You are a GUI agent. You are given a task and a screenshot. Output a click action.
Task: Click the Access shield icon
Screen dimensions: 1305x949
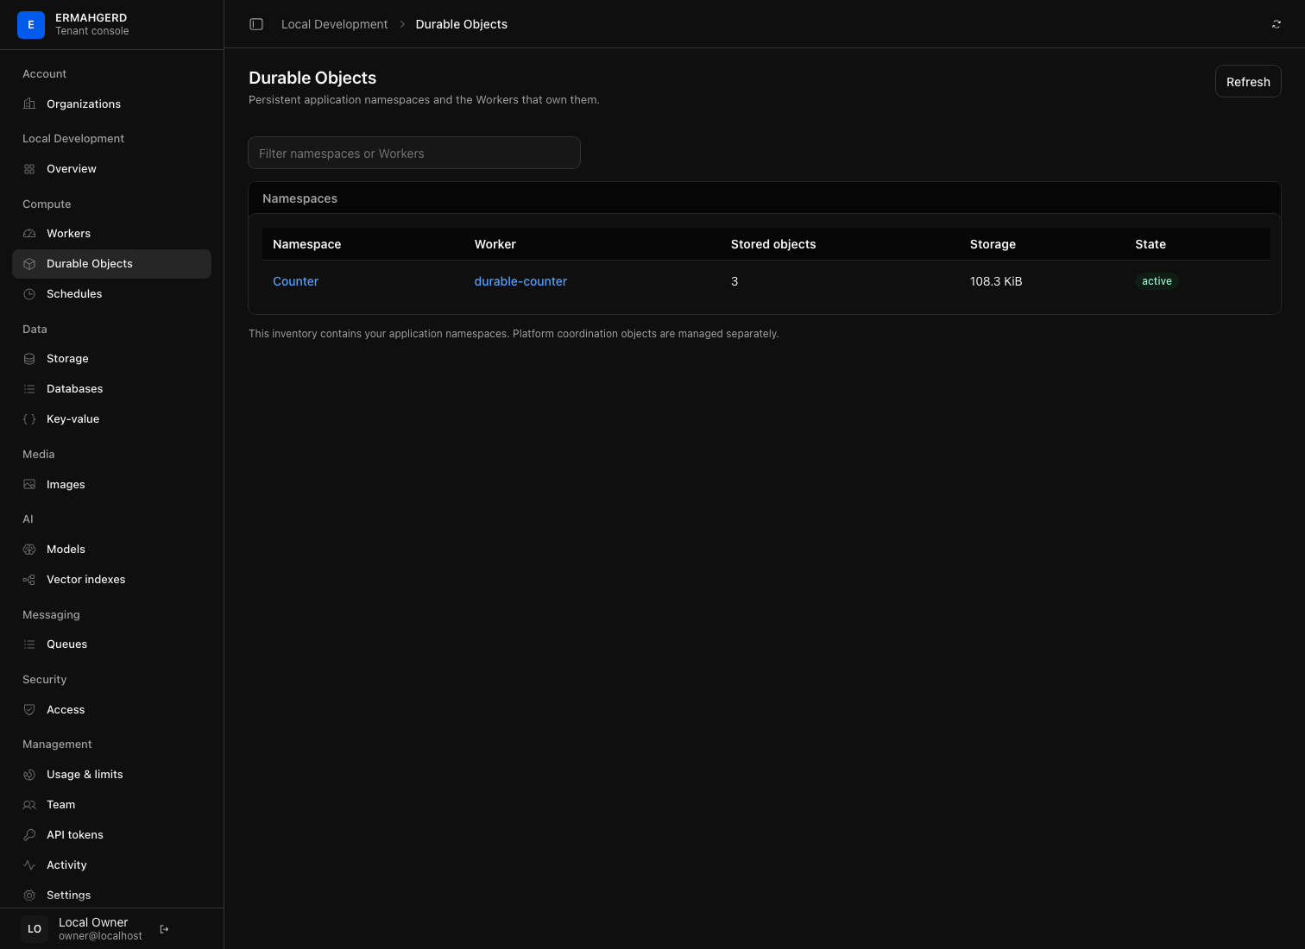(x=29, y=710)
